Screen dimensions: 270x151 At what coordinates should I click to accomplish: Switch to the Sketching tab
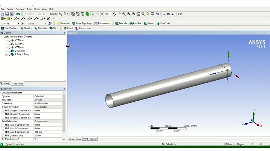[5, 83]
